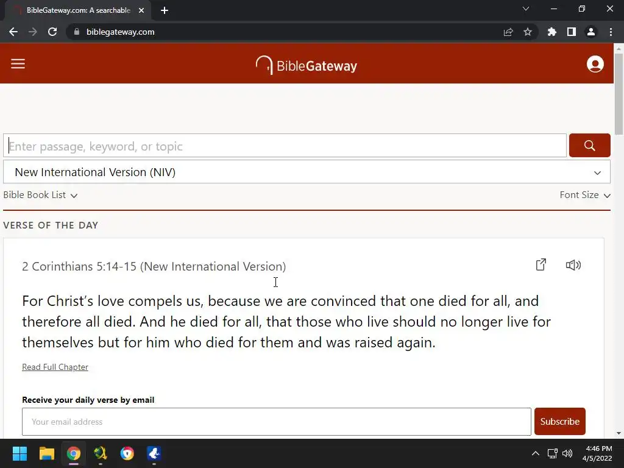
Task: Close the BibleGateway.com tab
Action: click(x=141, y=10)
